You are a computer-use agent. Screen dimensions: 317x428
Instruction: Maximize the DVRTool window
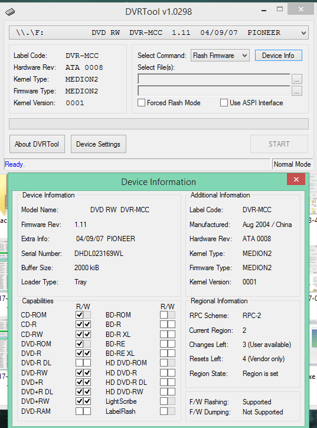(280, 9)
